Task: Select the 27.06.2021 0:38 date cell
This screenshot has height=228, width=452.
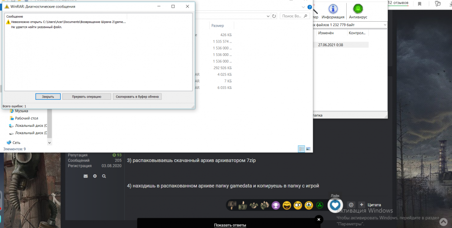Action: [x=331, y=45]
